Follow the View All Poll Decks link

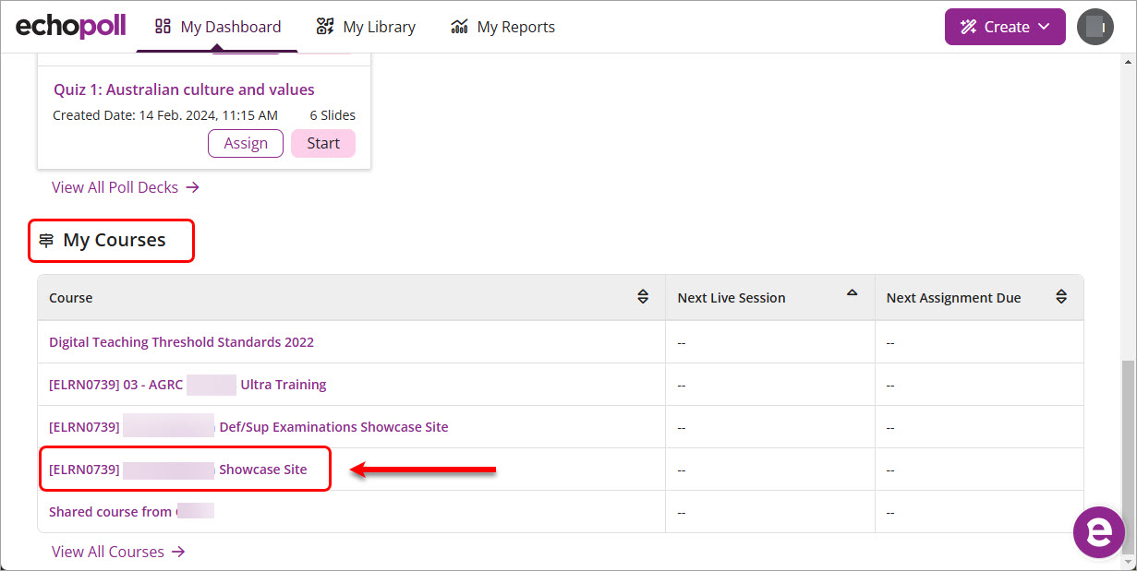(126, 187)
